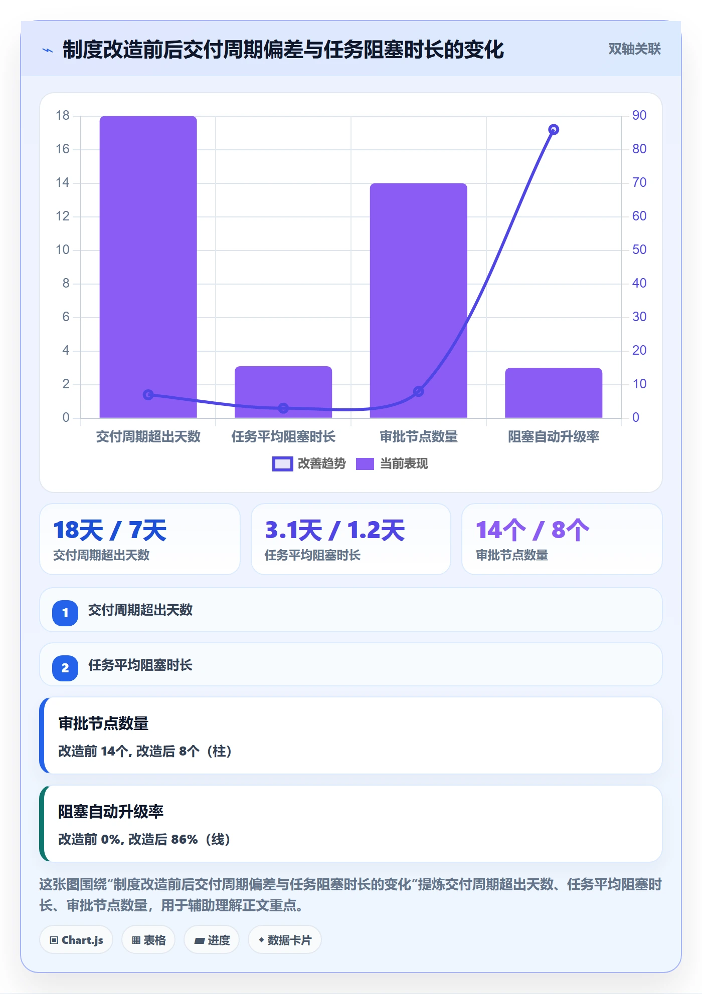Click line point on 交付周期超出天数 bar
The image size is (702, 994).
click(148, 395)
